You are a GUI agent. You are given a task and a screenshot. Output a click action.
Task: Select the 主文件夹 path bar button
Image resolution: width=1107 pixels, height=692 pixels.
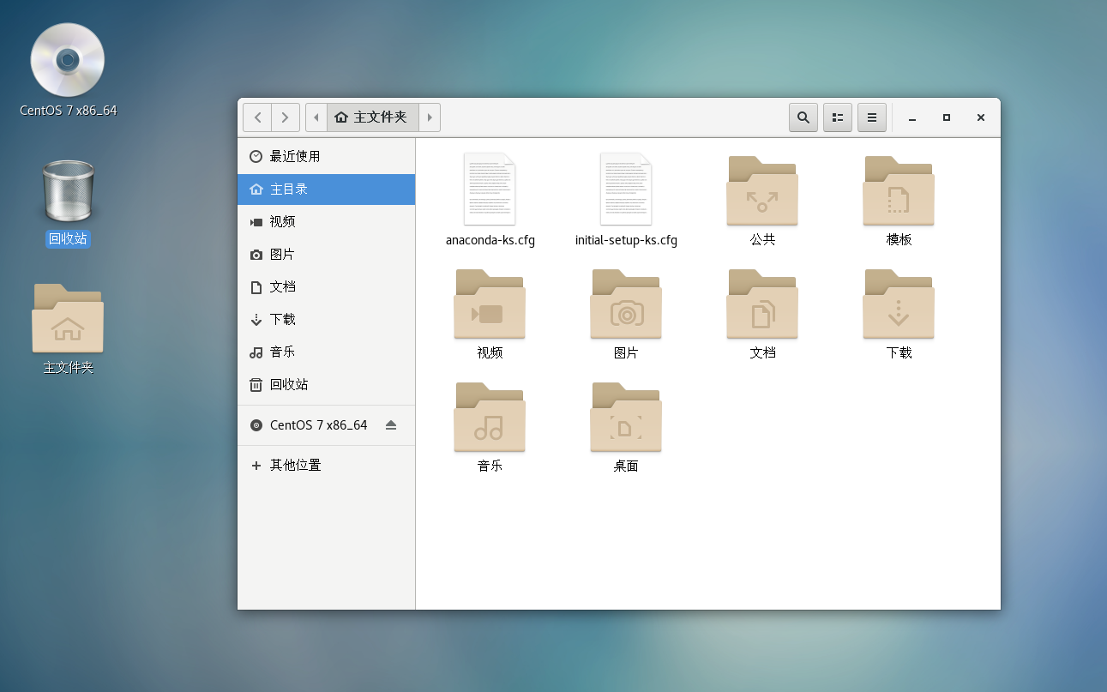tap(372, 117)
